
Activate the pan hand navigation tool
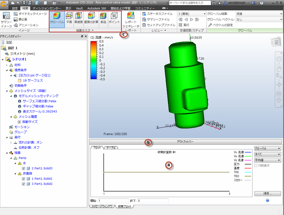[x=279, y=69]
